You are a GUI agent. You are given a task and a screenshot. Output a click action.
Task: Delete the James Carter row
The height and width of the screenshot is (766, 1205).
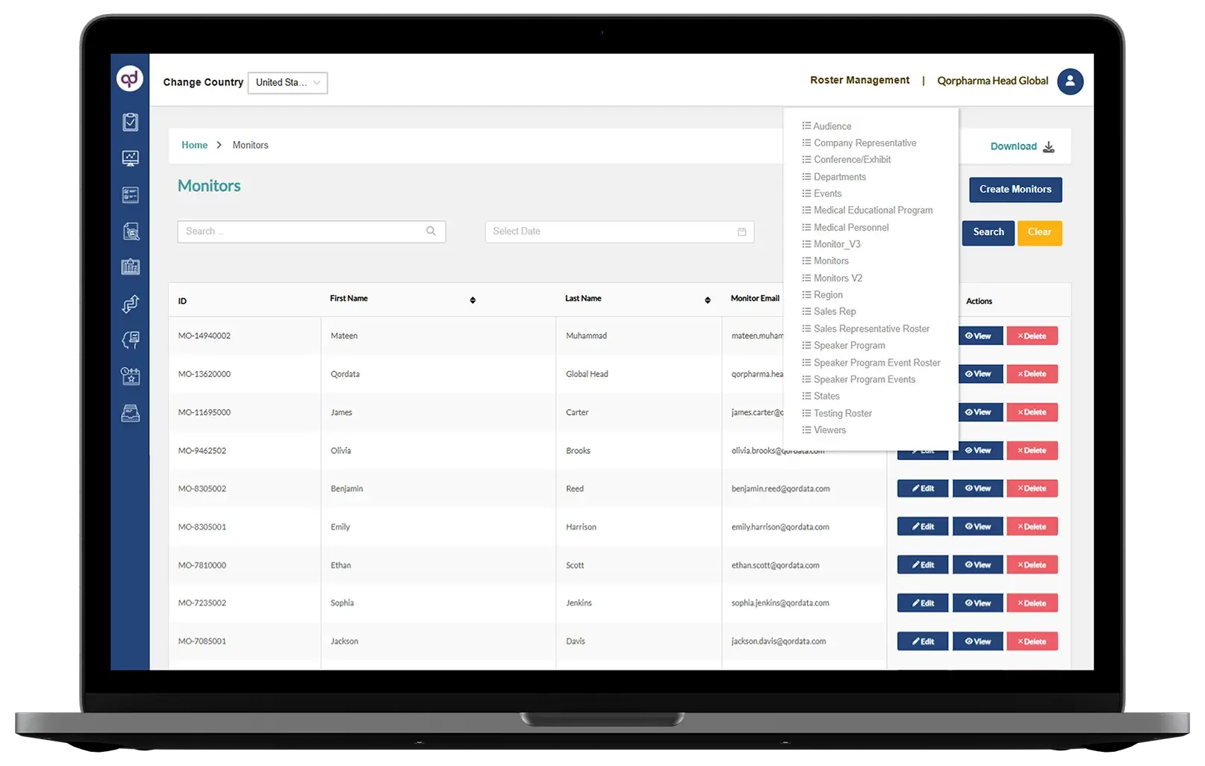[x=1032, y=412]
